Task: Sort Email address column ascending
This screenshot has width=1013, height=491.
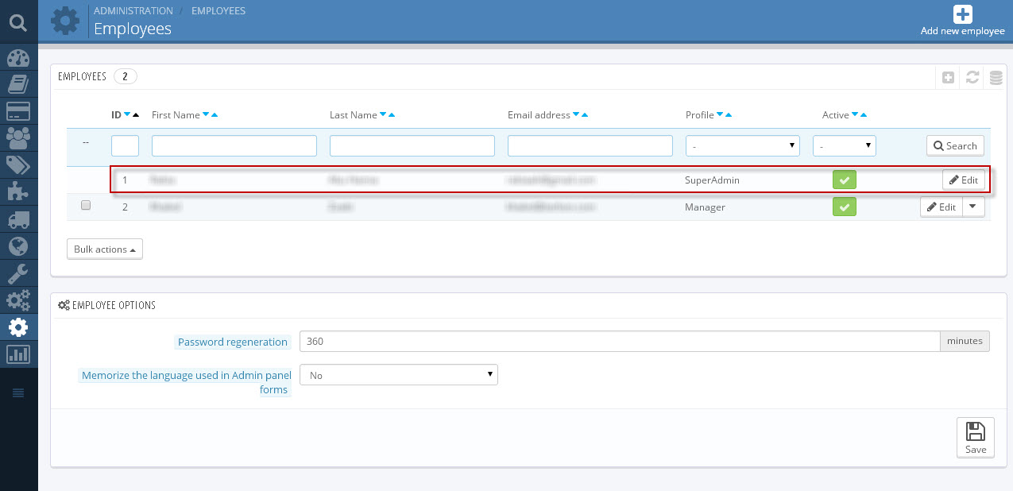Action: [x=585, y=115]
